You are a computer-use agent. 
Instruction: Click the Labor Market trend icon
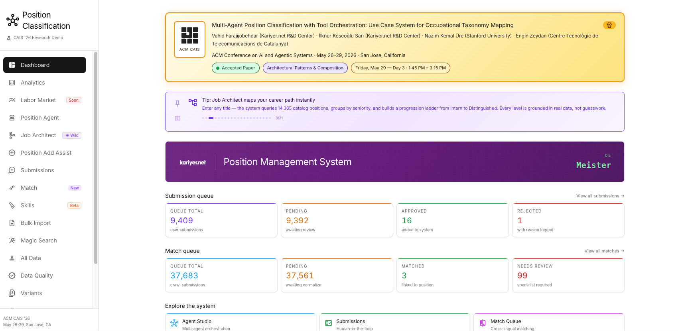tap(12, 100)
